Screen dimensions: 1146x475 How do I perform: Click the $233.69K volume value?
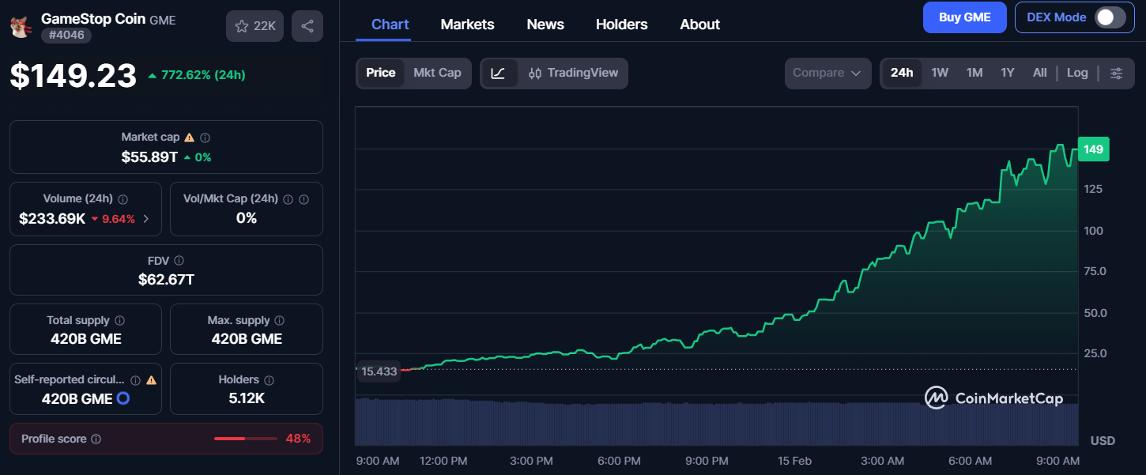[x=52, y=219]
